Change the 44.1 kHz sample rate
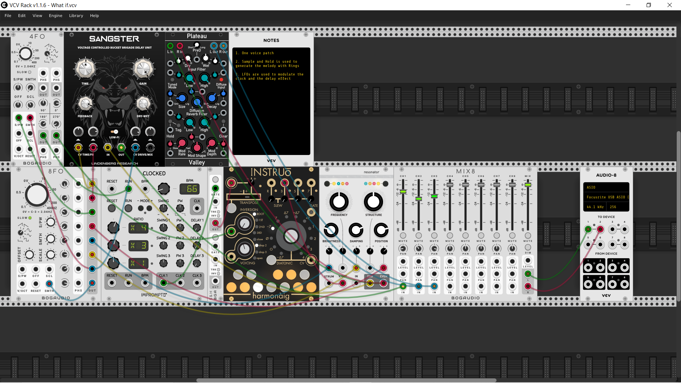Image resolution: width=681 pixels, height=383 pixels. coord(595,207)
